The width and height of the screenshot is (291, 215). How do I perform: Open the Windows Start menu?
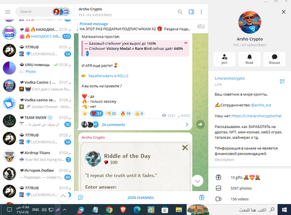pos(285,210)
